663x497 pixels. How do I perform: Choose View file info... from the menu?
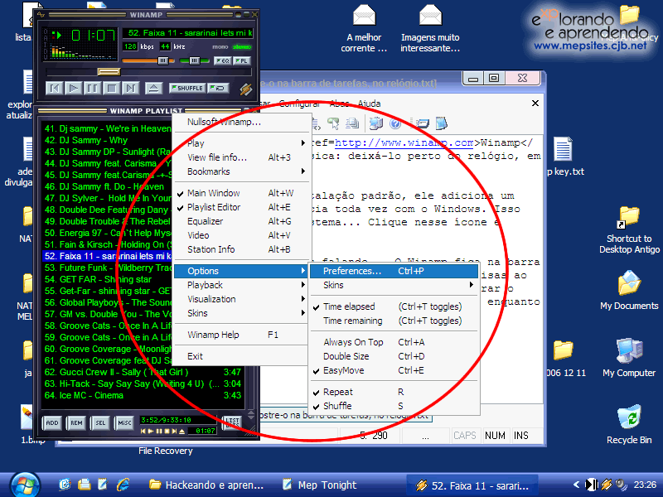pyautogui.click(x=241, y=157)
